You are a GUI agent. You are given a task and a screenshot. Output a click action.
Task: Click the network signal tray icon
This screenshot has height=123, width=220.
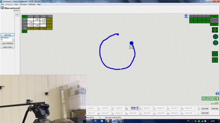tap(202, 121)
